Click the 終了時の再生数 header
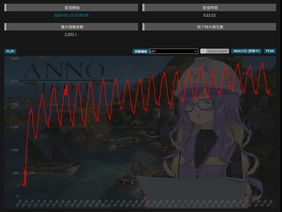The height and width of the screenshot is (212, 282). [209, 27]
